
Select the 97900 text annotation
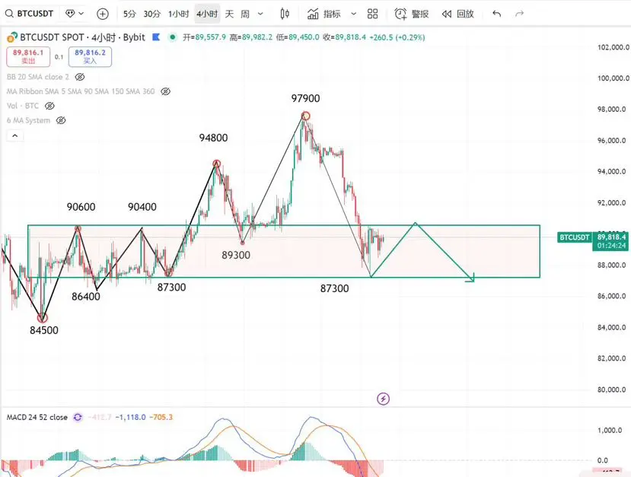click(x=305, y=99)
